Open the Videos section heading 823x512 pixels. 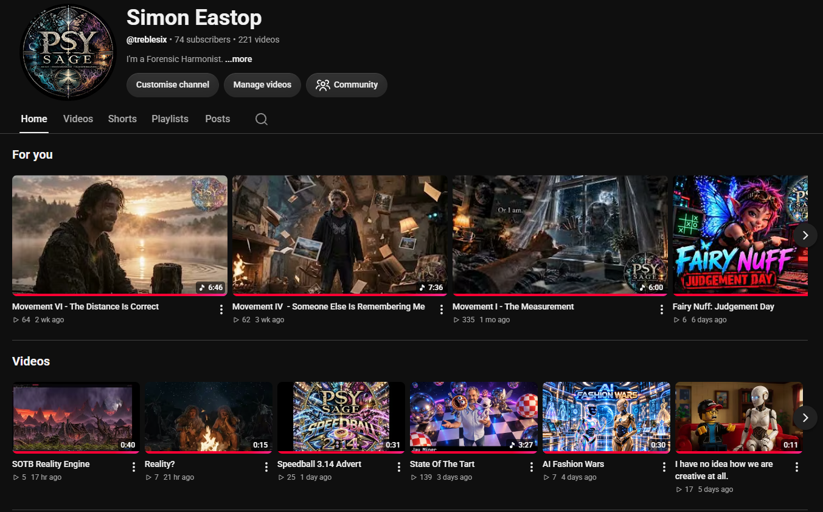click(31, 361)
